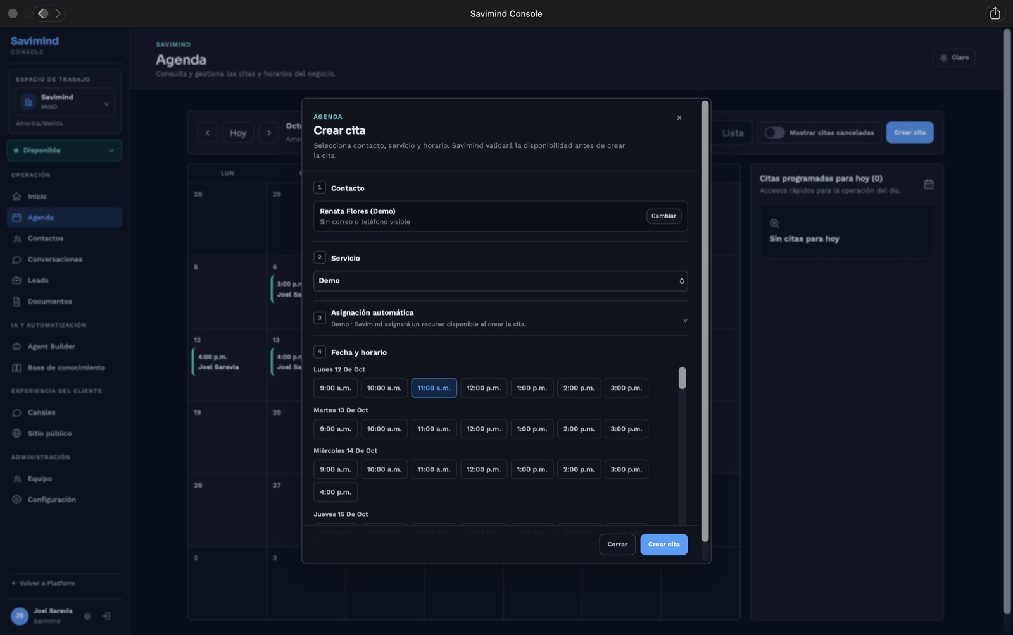Open Agent Builder
1013x635 pixels.
(65, 346)
